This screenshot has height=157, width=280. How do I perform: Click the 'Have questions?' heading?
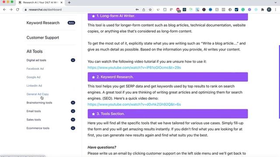(x=102, y=147)
